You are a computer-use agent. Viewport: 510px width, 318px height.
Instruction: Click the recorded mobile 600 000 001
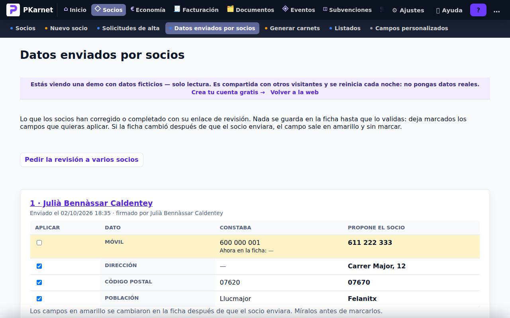click(x=240, y=242)
